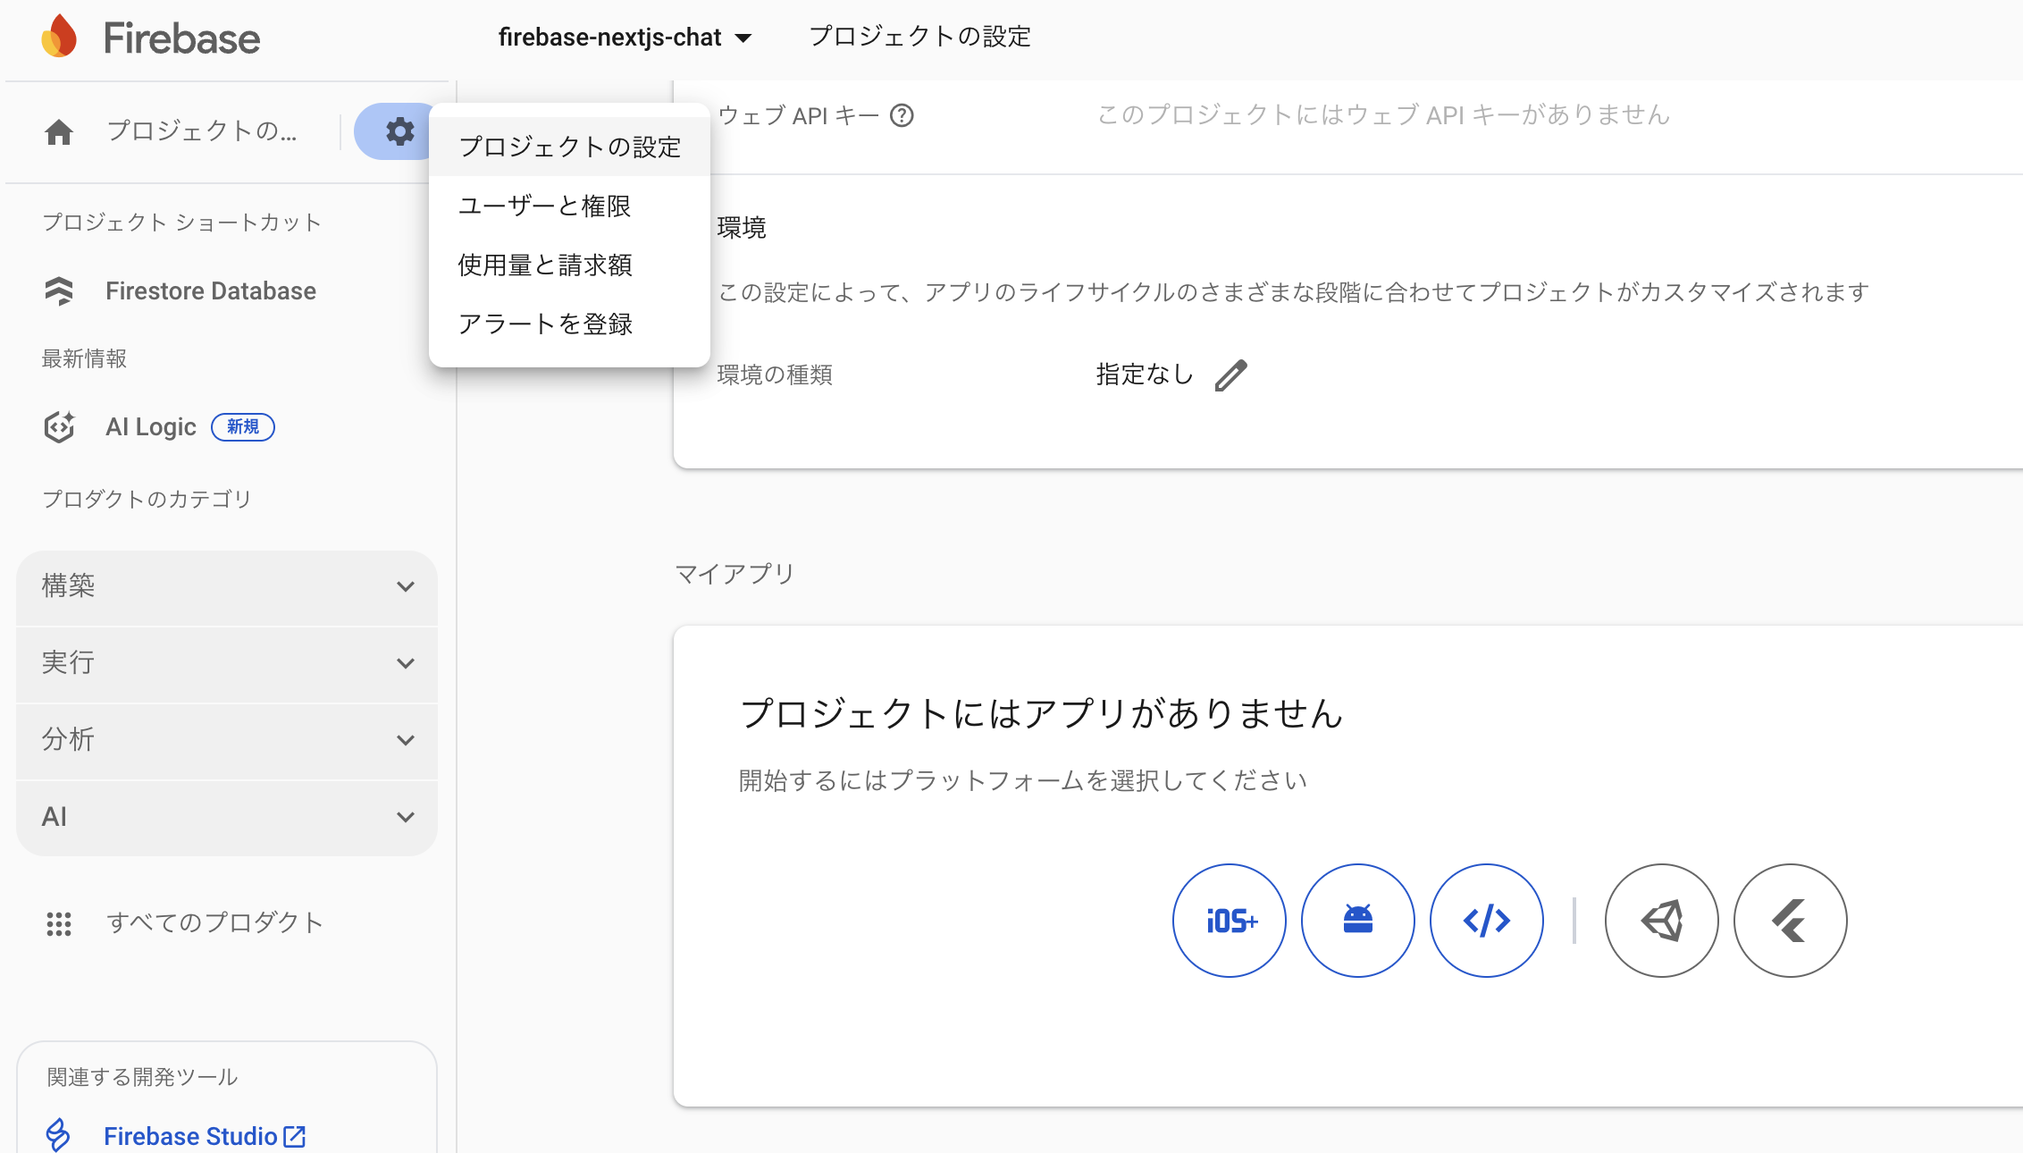Open the project overview home icon
Screen dimensions: 2023x1153
click(x=59, y=132)
